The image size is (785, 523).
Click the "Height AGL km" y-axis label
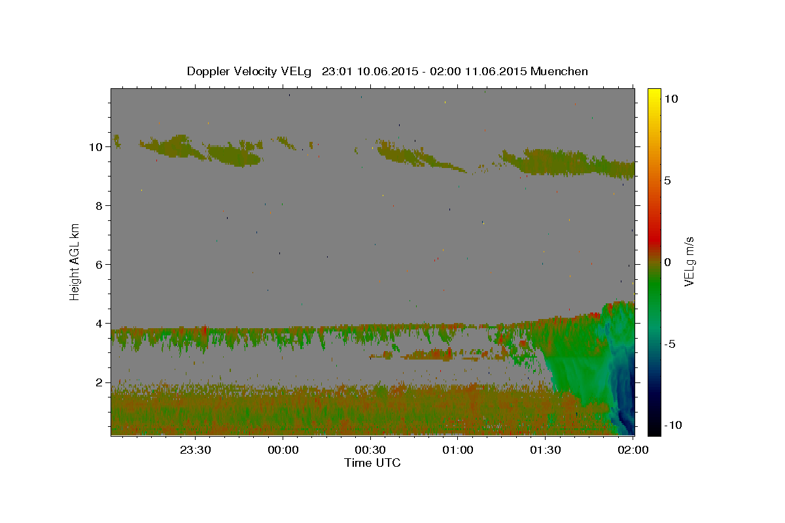(75, 261)
